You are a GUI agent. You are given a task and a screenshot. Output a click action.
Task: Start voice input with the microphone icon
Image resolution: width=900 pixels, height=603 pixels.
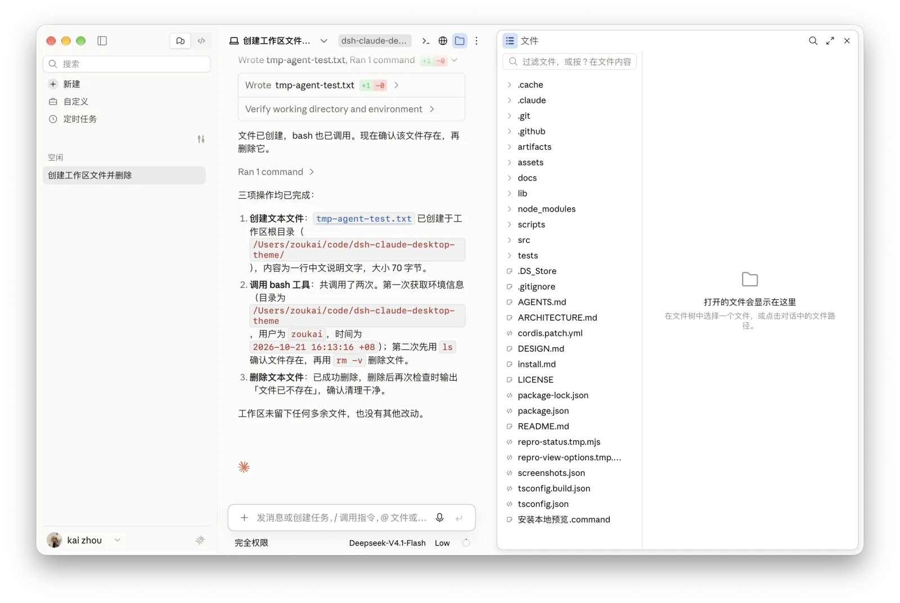point(440,517)
